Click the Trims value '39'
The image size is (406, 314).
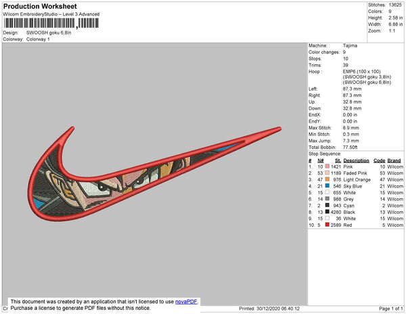pos(345,65)
